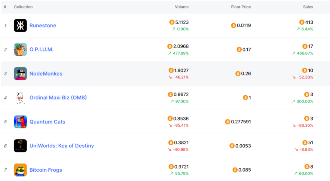Click the Runestone collection logo icon
This screenshot has height=181, width=330.
tap(20, 25)
